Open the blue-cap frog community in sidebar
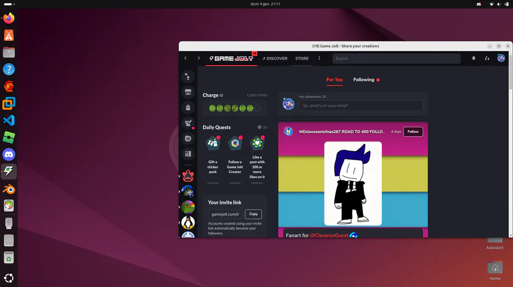513x287 pixels. pyautogui.click(x=188, y=192)
